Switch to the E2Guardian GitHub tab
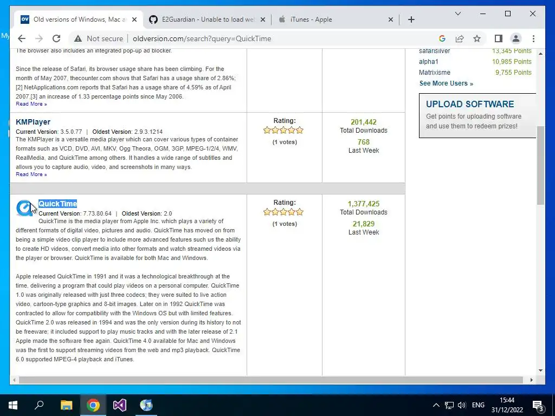 207,19
